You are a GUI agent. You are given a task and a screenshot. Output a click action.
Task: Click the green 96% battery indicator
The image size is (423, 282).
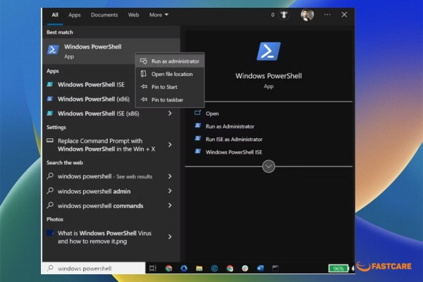pos(338,269)
